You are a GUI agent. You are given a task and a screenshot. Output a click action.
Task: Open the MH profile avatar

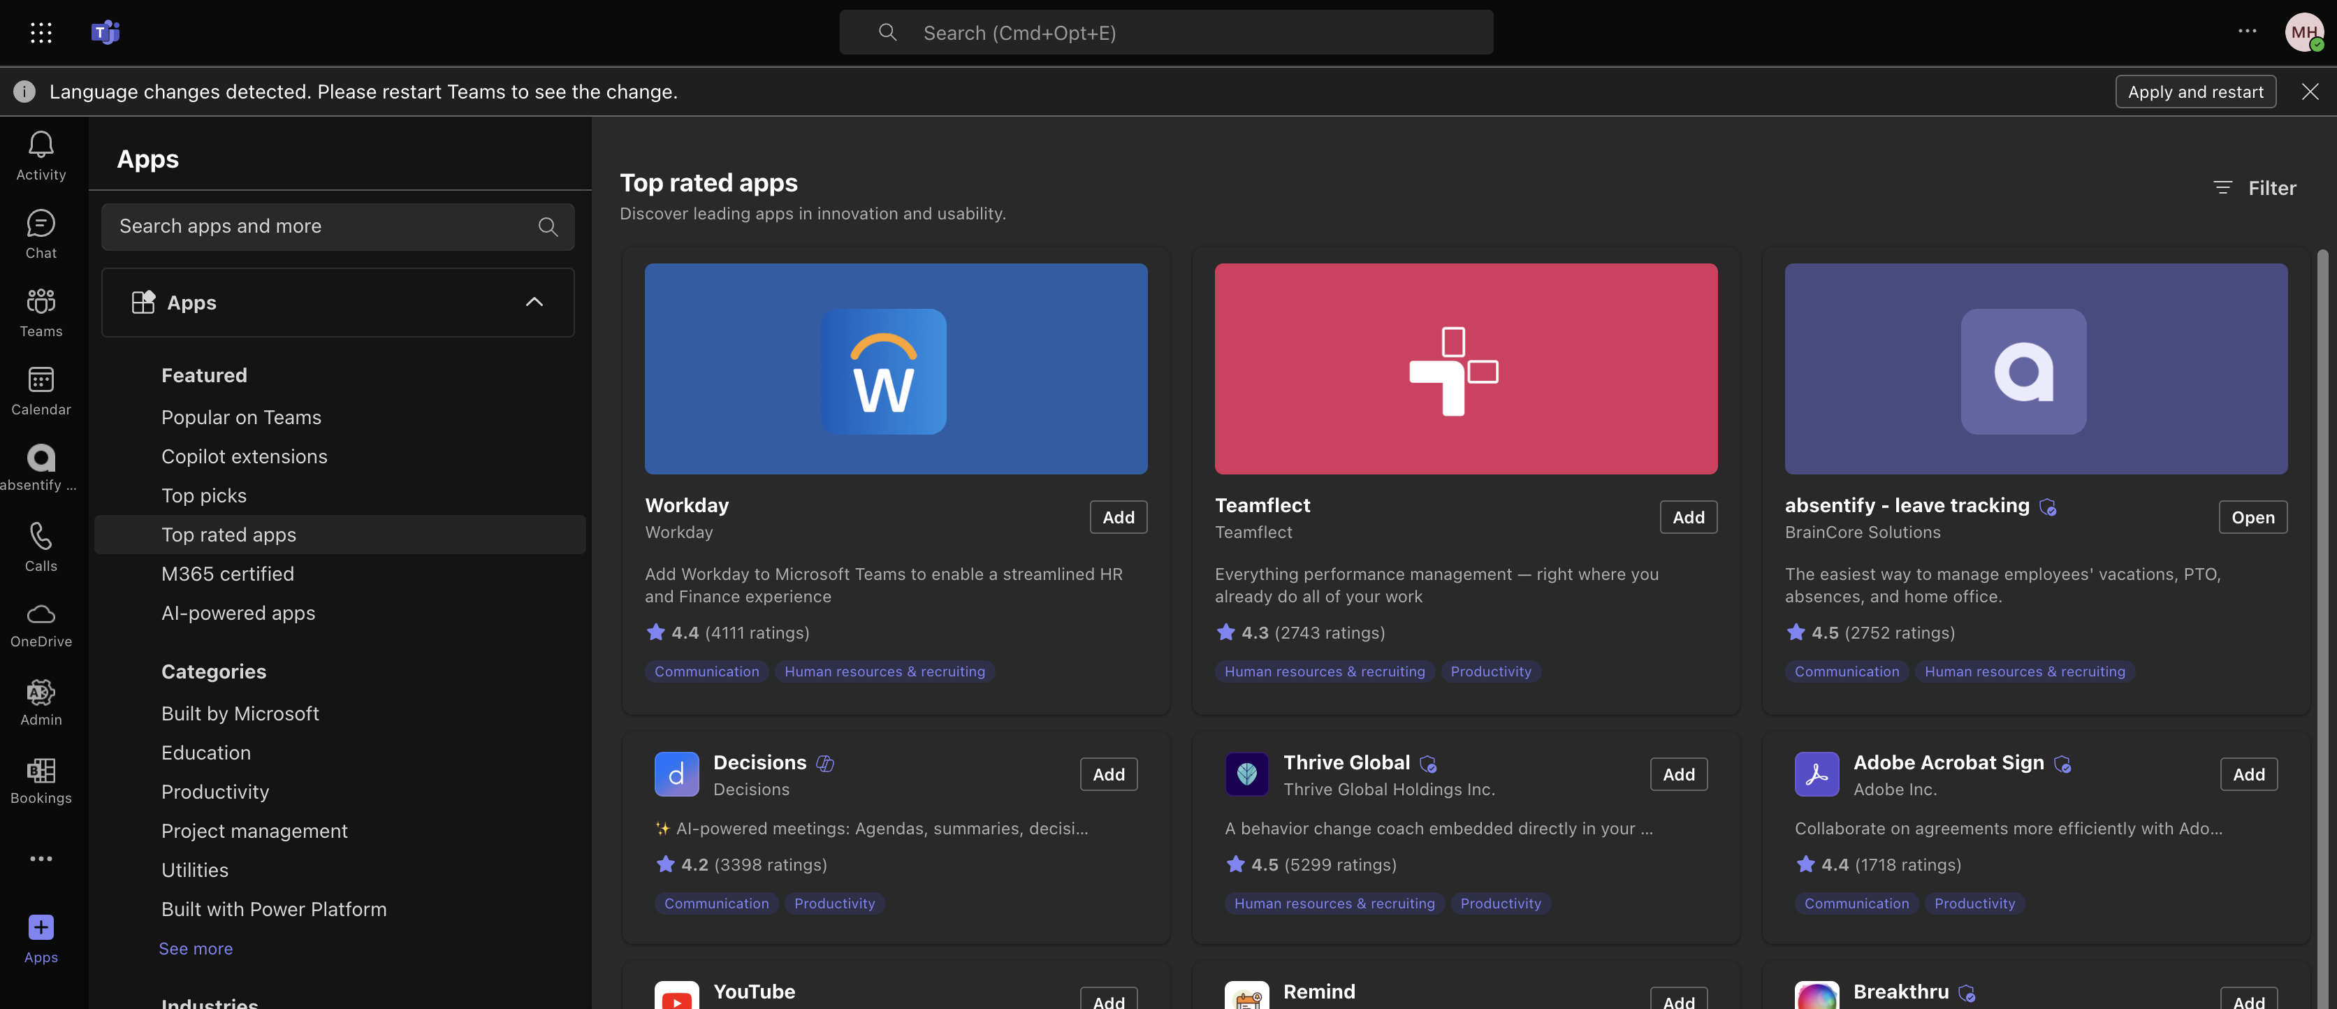click(2304, 33)
